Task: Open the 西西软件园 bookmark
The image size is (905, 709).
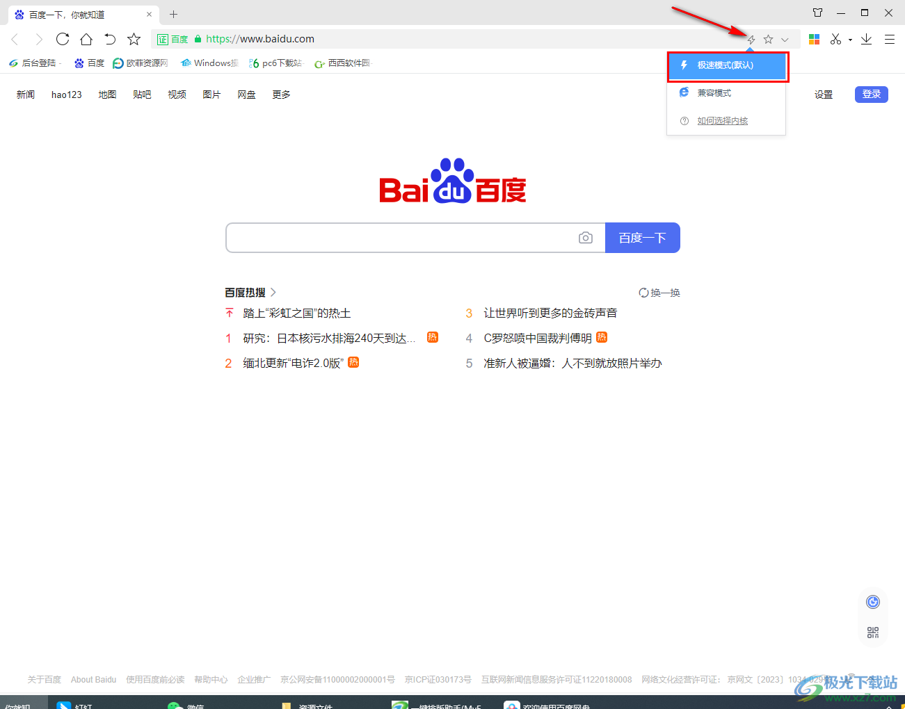Action: coord(343,63)
